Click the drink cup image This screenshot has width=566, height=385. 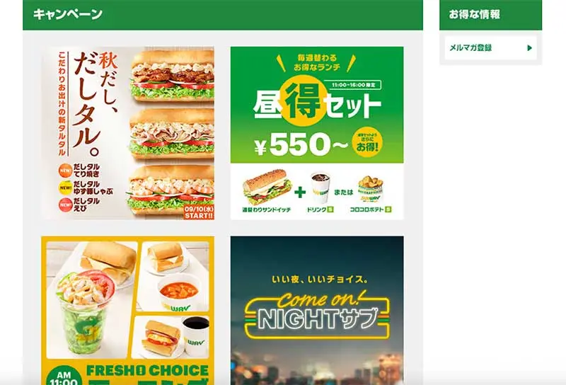pyautogui.click(x=320, y=188)
